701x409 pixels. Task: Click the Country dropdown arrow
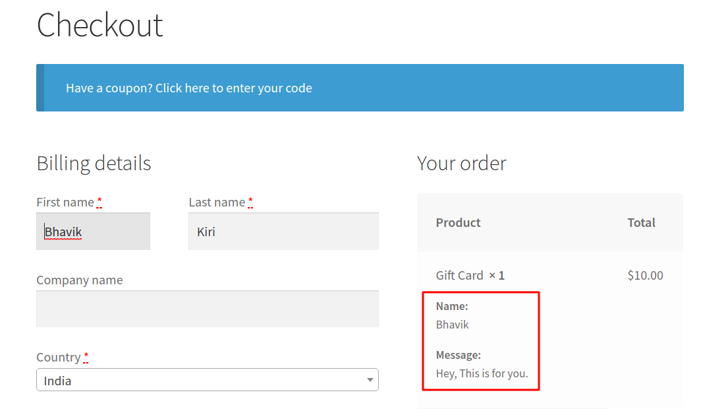click(370, 380)
